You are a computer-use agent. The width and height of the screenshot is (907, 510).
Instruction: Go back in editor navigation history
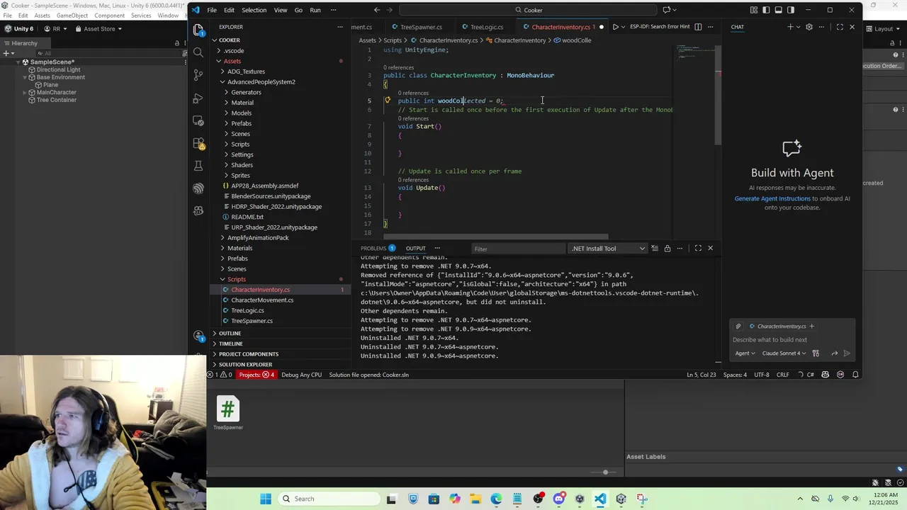click(x=377, y=10)
